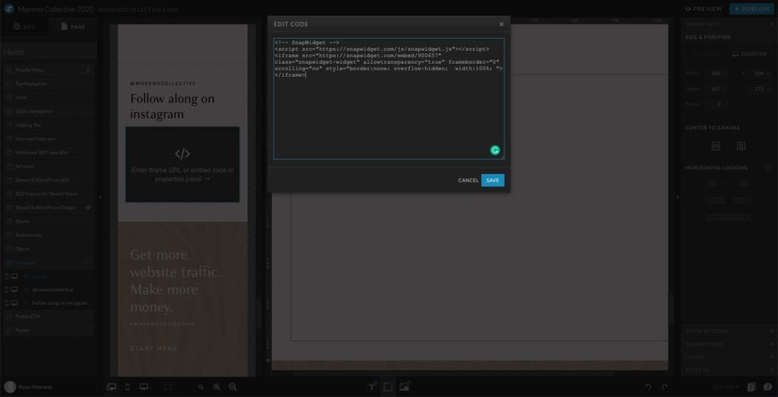Click the Publish button
The height and width of the screenshot is (397, 778).
[x=751, y=9]
